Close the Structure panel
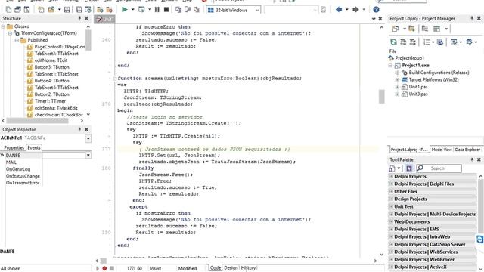 [86, 18]
